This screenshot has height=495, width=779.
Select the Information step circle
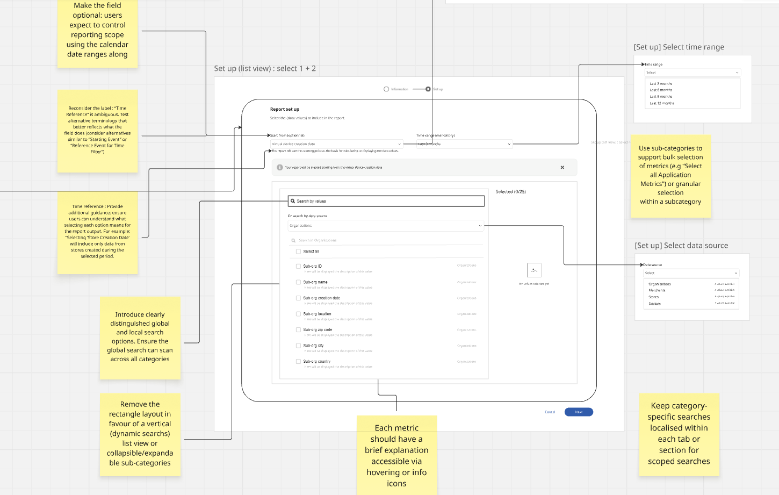pos(386,89)
